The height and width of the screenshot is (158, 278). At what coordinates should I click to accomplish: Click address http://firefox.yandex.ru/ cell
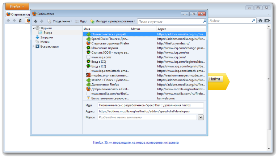click(173, 43)
